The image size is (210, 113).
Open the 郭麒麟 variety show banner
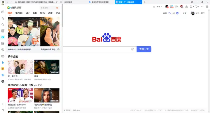click(24, 31)
